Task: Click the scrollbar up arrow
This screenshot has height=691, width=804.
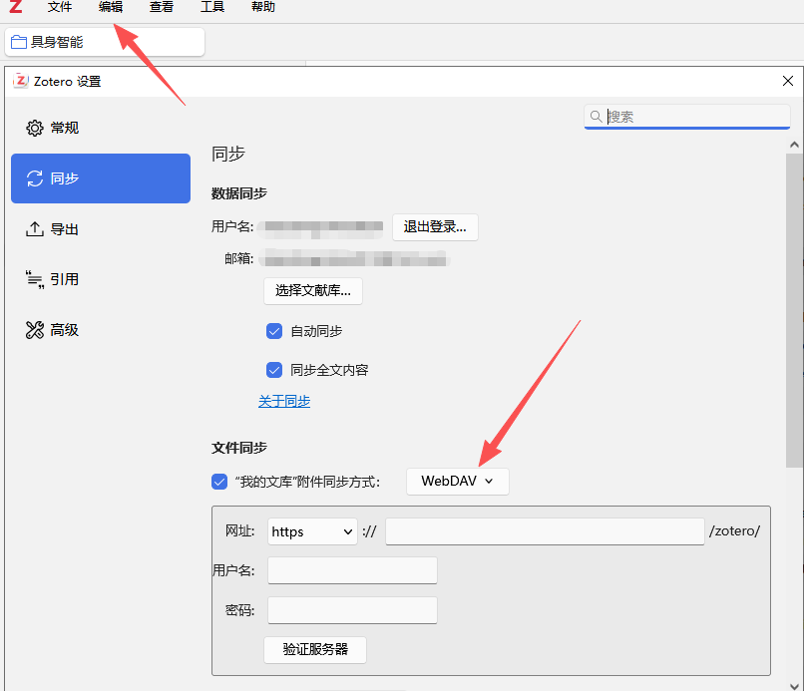Action: [x=794, y=145]
